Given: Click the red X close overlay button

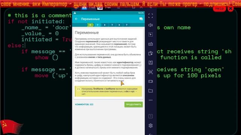Looking at the screenshot, I should (230, 9).
